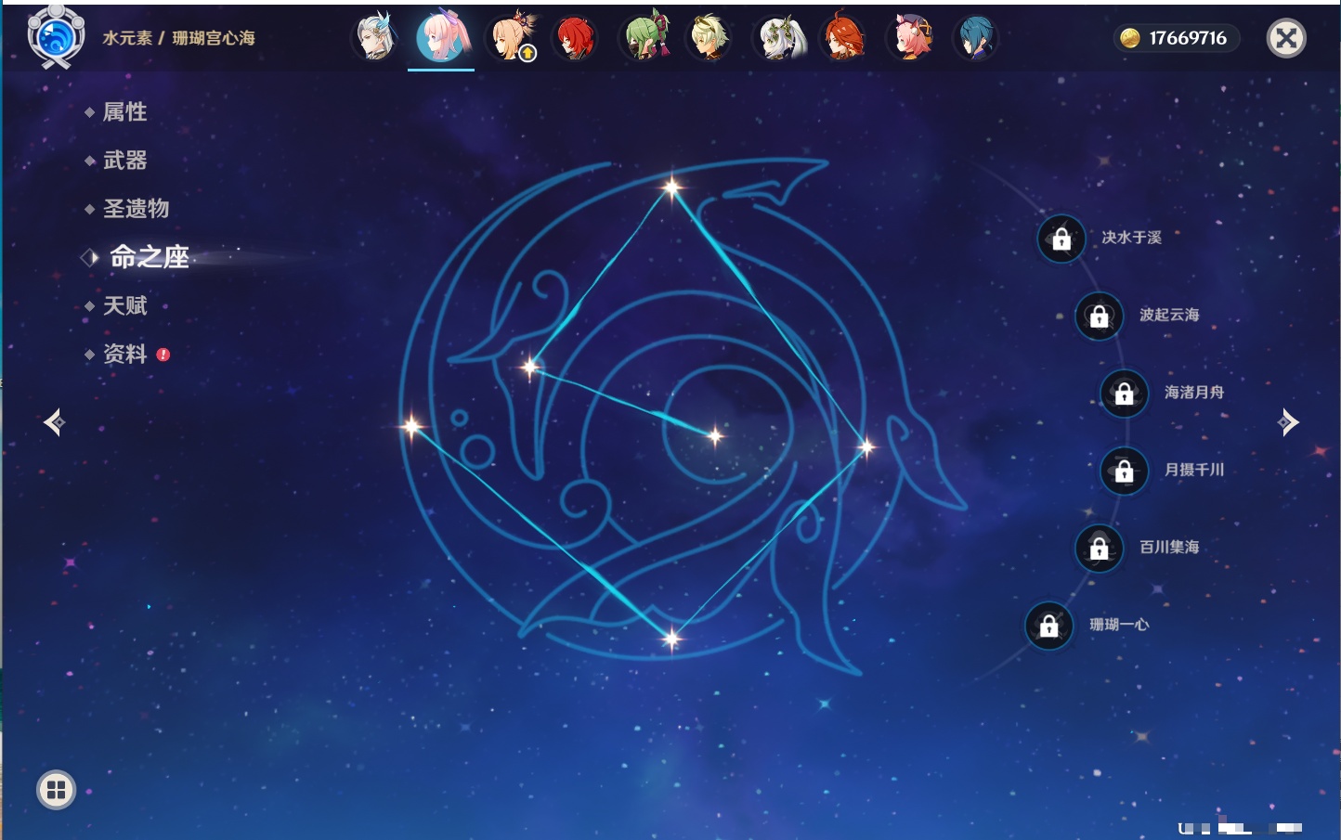The width and height of the screenshot is (1341, 840).
Task: Open the 武器 weapon menu
Action: click(124, 161)
